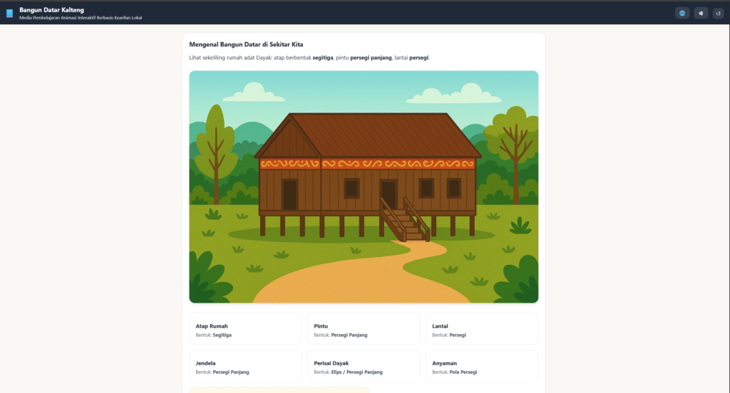Click the Bangun Datar Kalteng title
The width and height of the screenshot is (730, 393).
pos(51,9)
